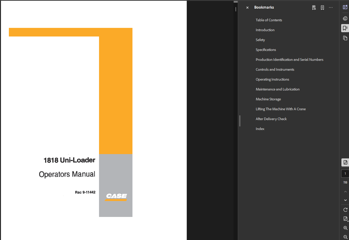
Task: Open Lifting The Machine With A Crane bookmark
Action: (x=281, y=109)
